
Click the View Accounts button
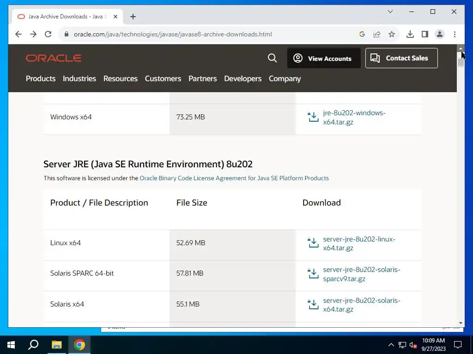click(x=324, y=58)
